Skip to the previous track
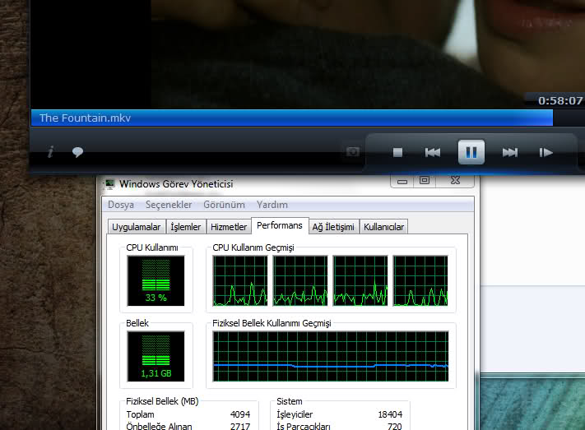This screenshot has height=430, width=585. 433,152
